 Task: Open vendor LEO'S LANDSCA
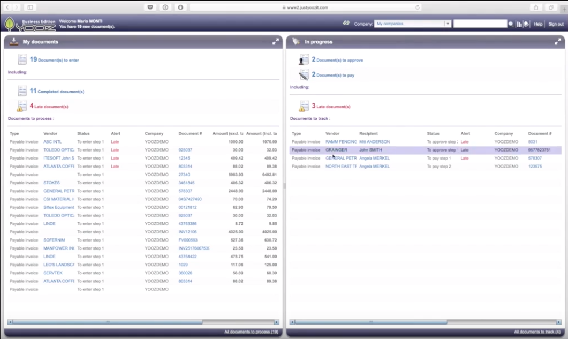pos(59,265)
